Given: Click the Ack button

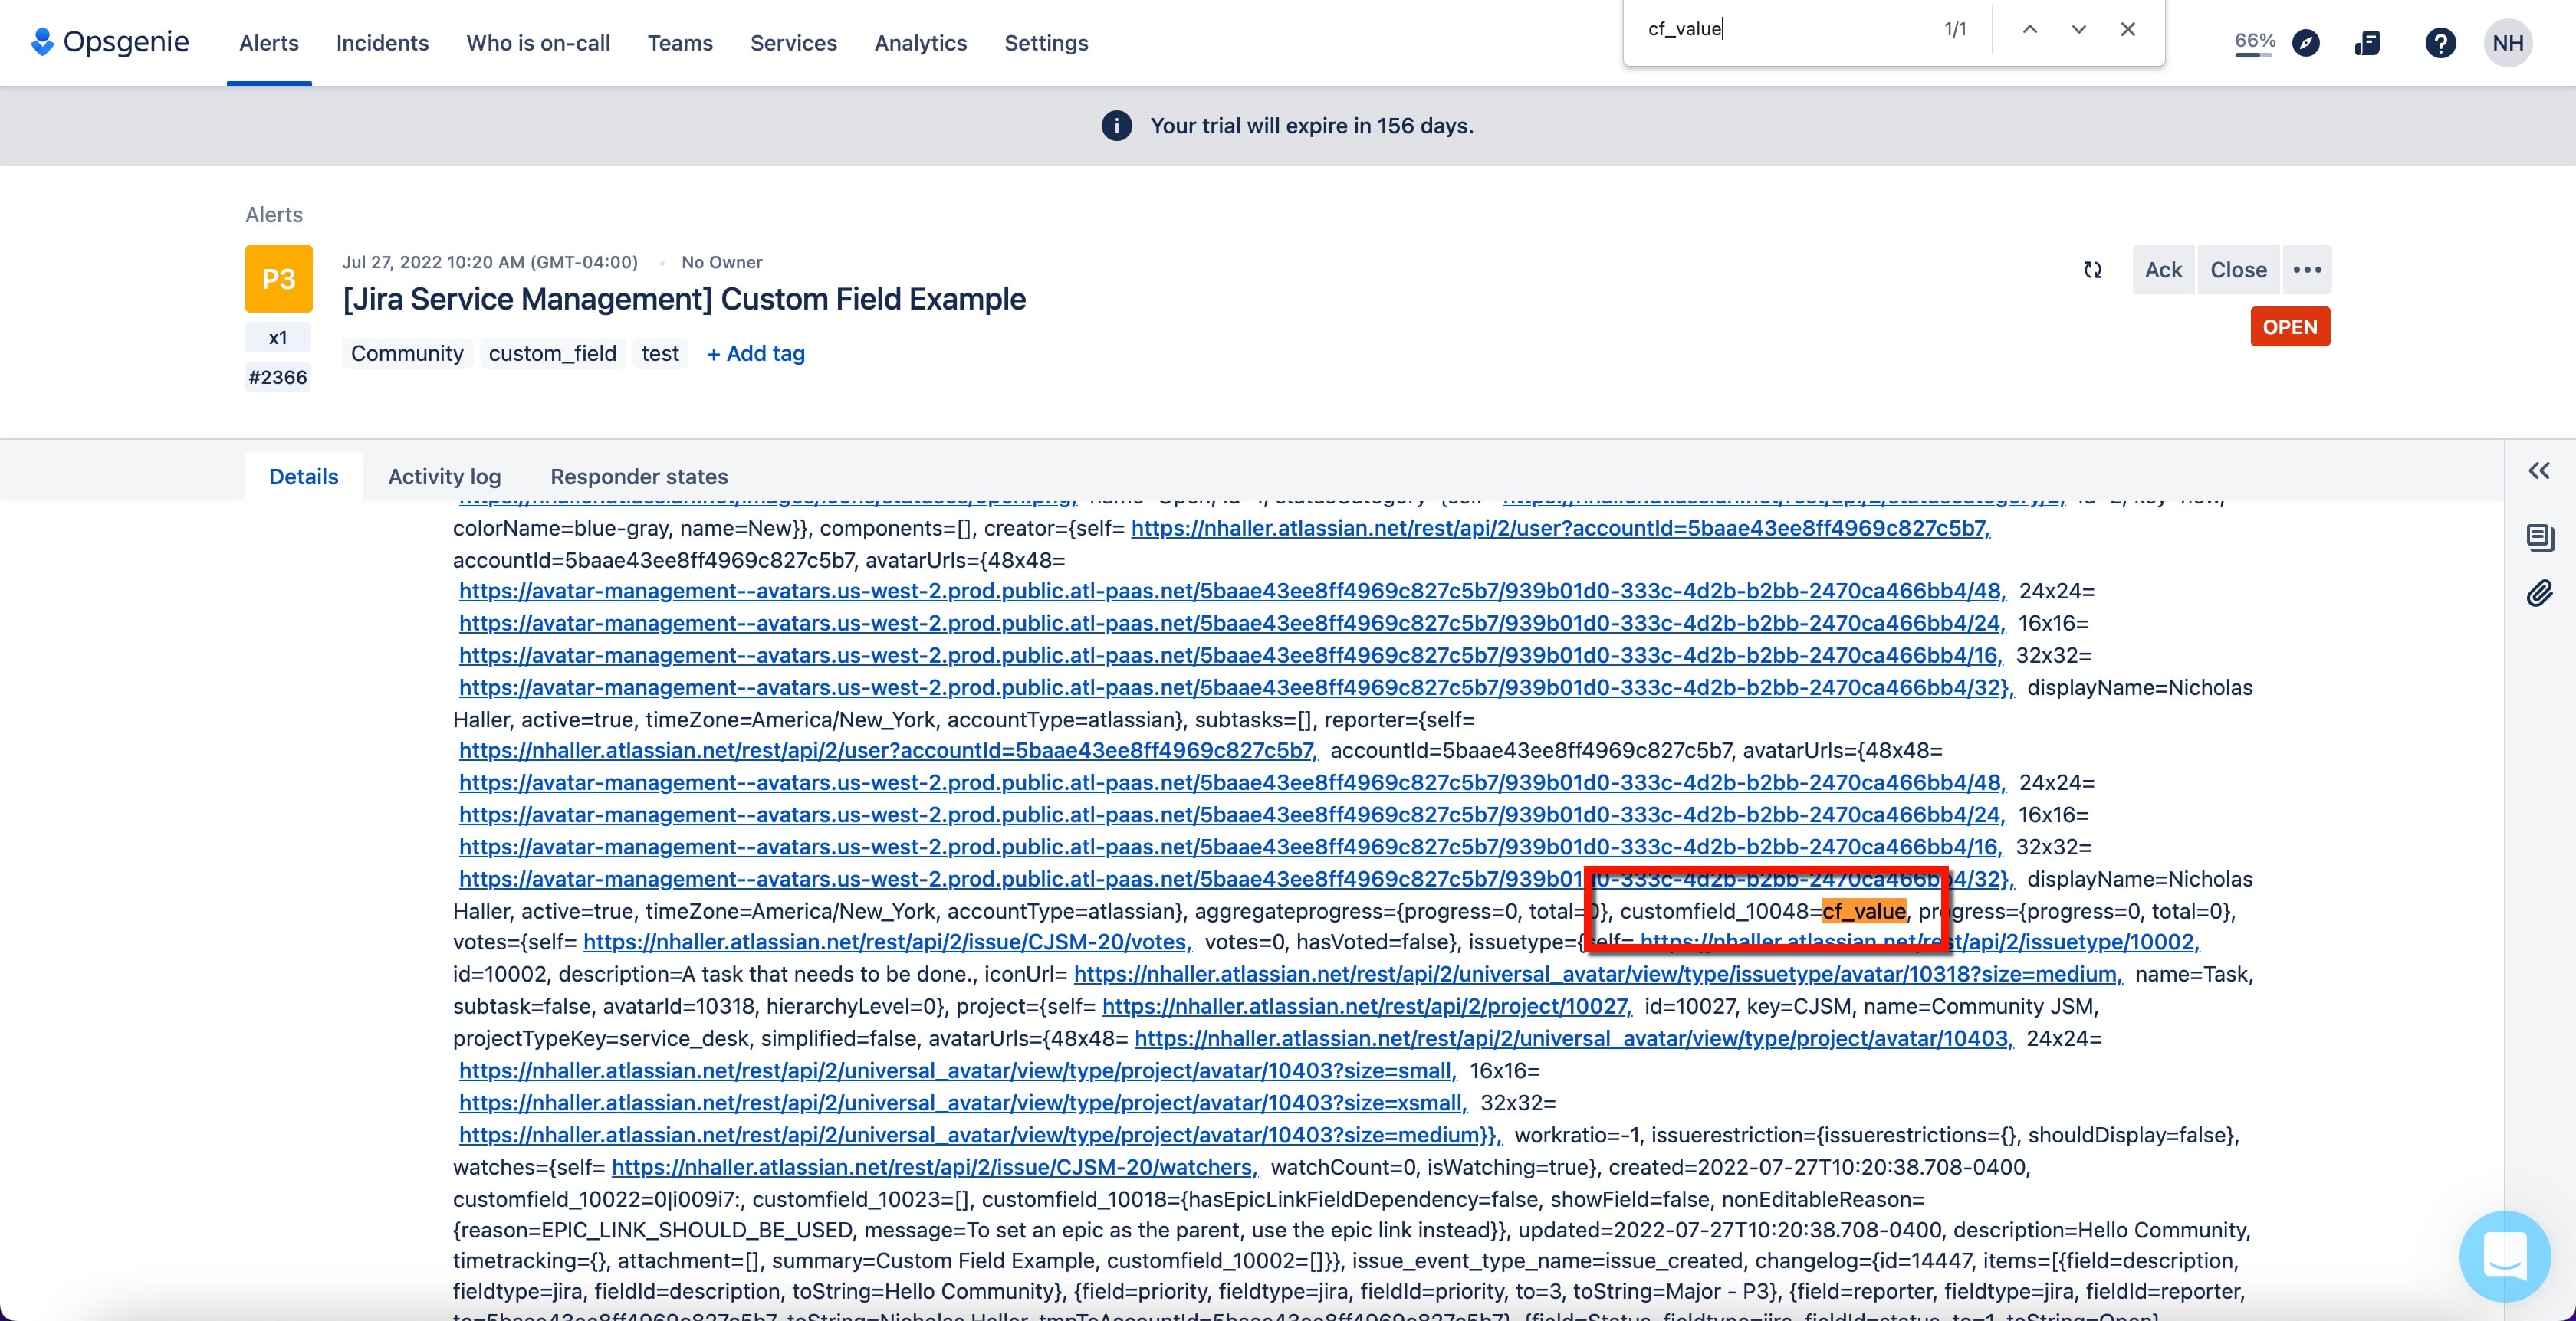Looking at the screenshot, I should click(x=2163, y=270).
